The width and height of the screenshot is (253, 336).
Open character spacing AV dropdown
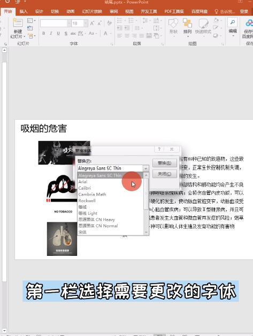pos(81,33)
